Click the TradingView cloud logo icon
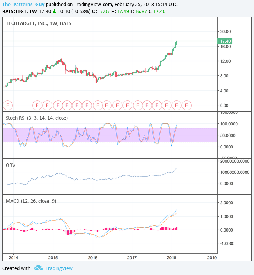The image size is (254, 275). pyautogui.click(x=38, y=268)
